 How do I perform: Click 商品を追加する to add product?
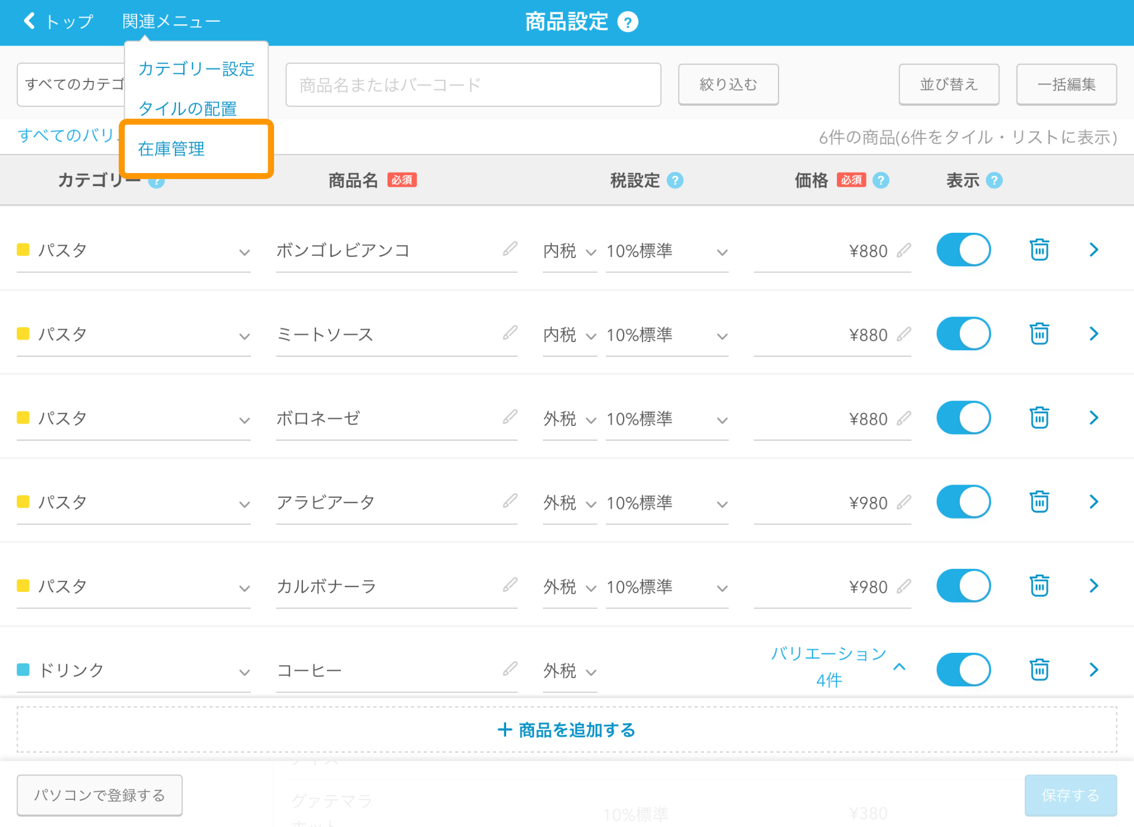[x=567, y=730]
